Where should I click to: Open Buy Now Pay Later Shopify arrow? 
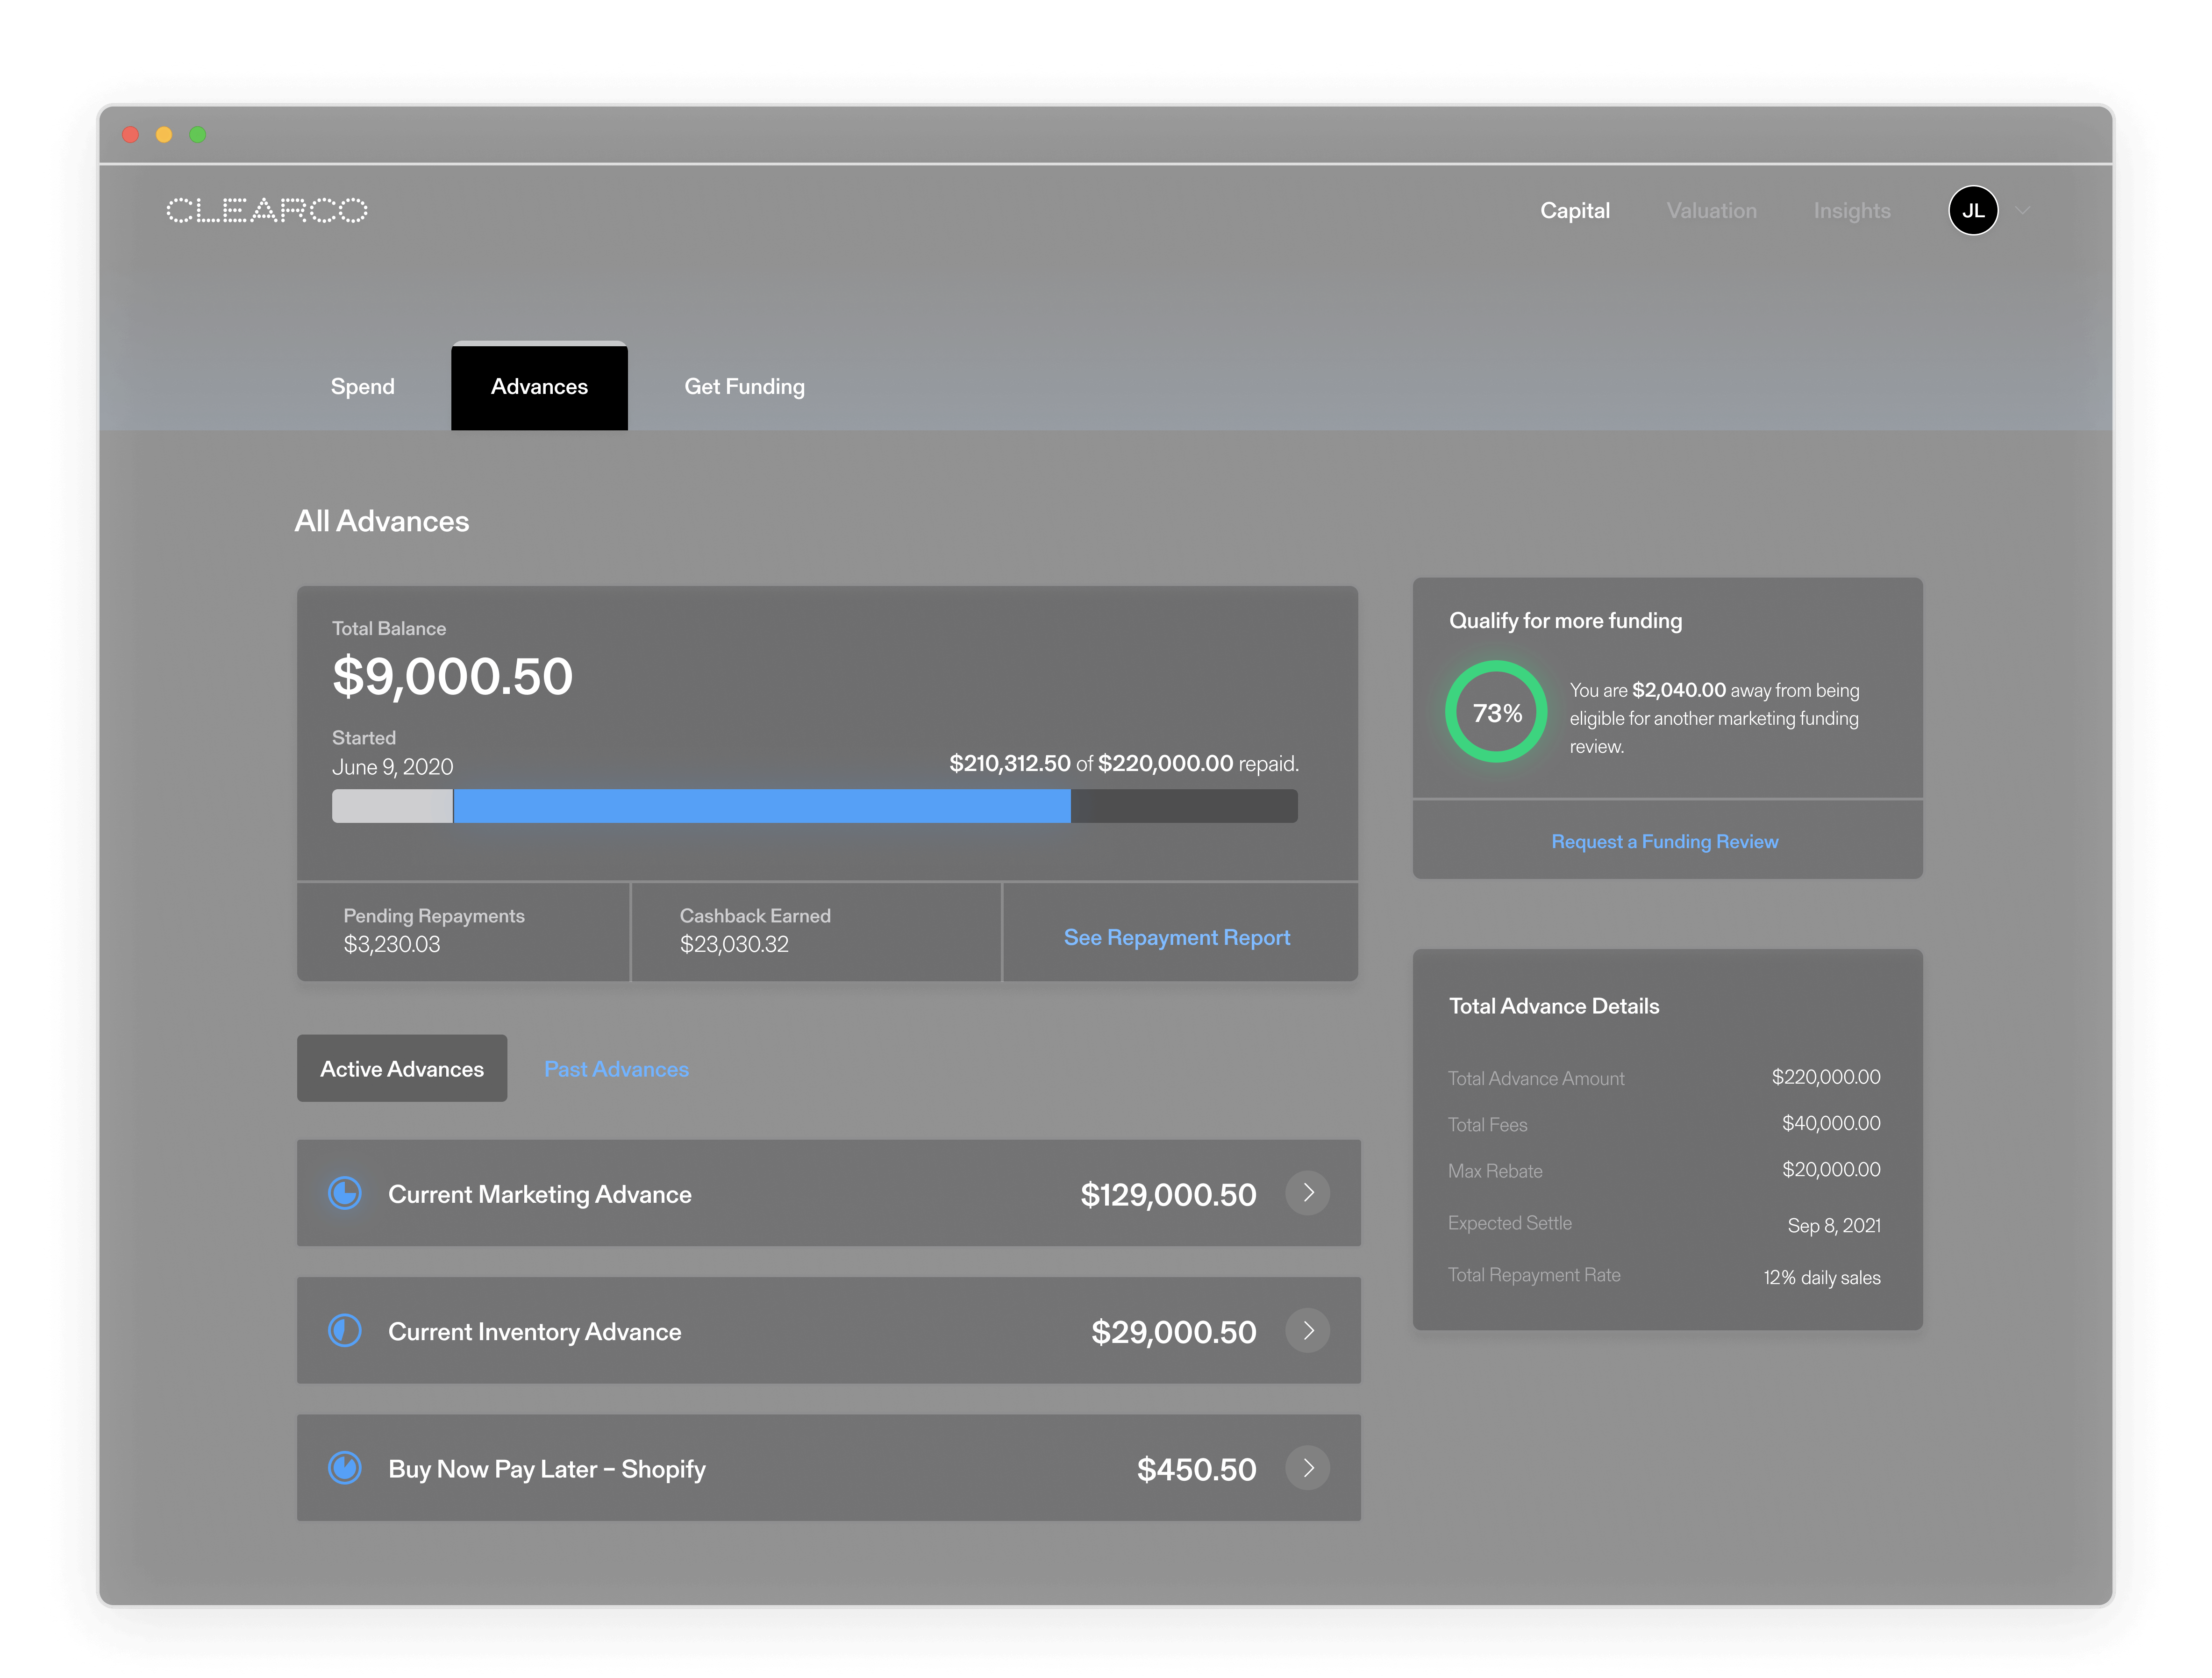coord(1307,1467)
